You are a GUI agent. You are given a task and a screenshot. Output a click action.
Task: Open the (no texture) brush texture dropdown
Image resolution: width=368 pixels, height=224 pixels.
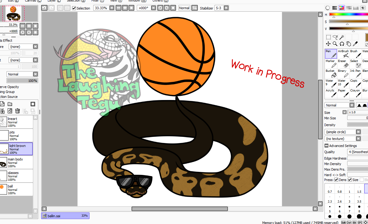[x=343, y=139]
